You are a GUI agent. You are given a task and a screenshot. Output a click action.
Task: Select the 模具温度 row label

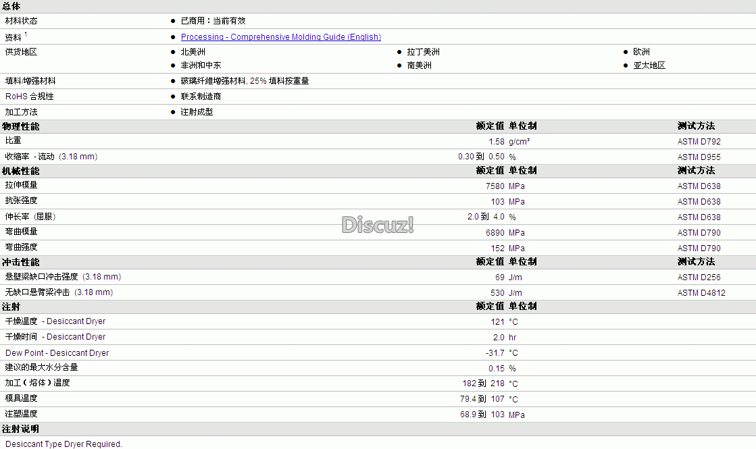pyautogui.click(x=21, y=398)
